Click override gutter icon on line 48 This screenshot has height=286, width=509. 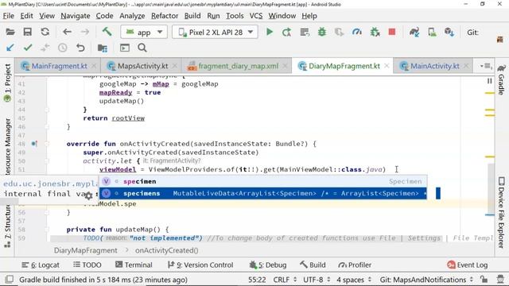coord(34,143)
